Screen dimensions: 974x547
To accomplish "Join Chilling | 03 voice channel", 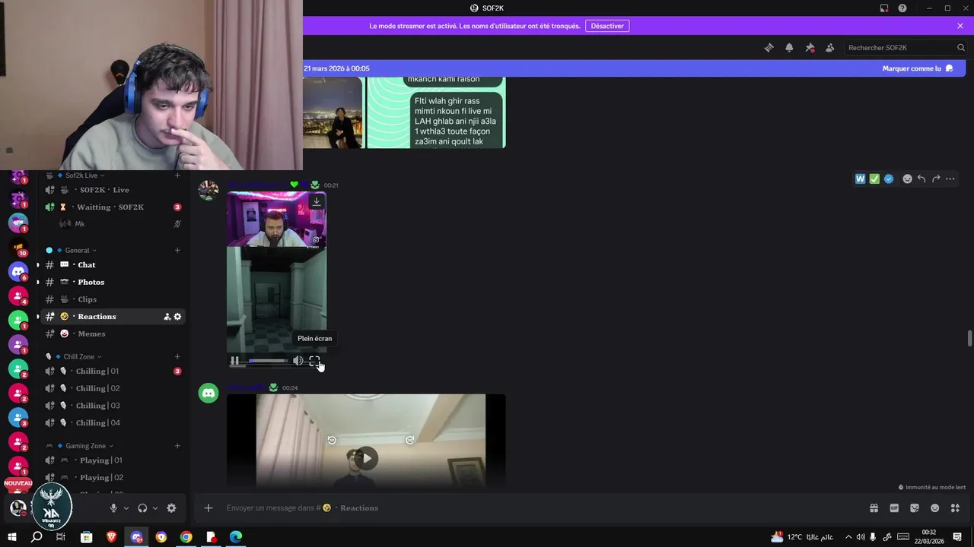I will [113, 406].
